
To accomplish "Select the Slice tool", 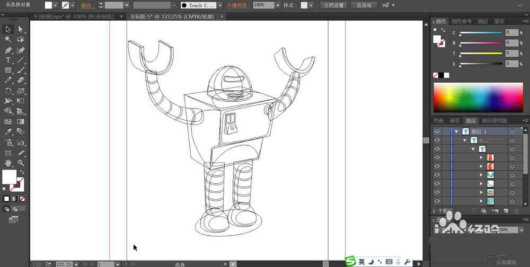I will tap(21, 153).
